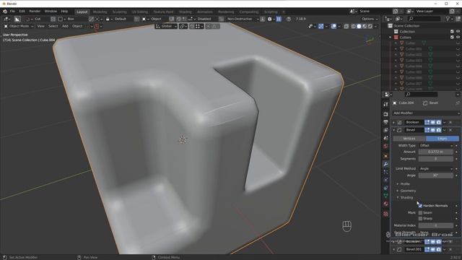Open the Object Data properties tab icon

pyautogui.click(x=385, y=196)
